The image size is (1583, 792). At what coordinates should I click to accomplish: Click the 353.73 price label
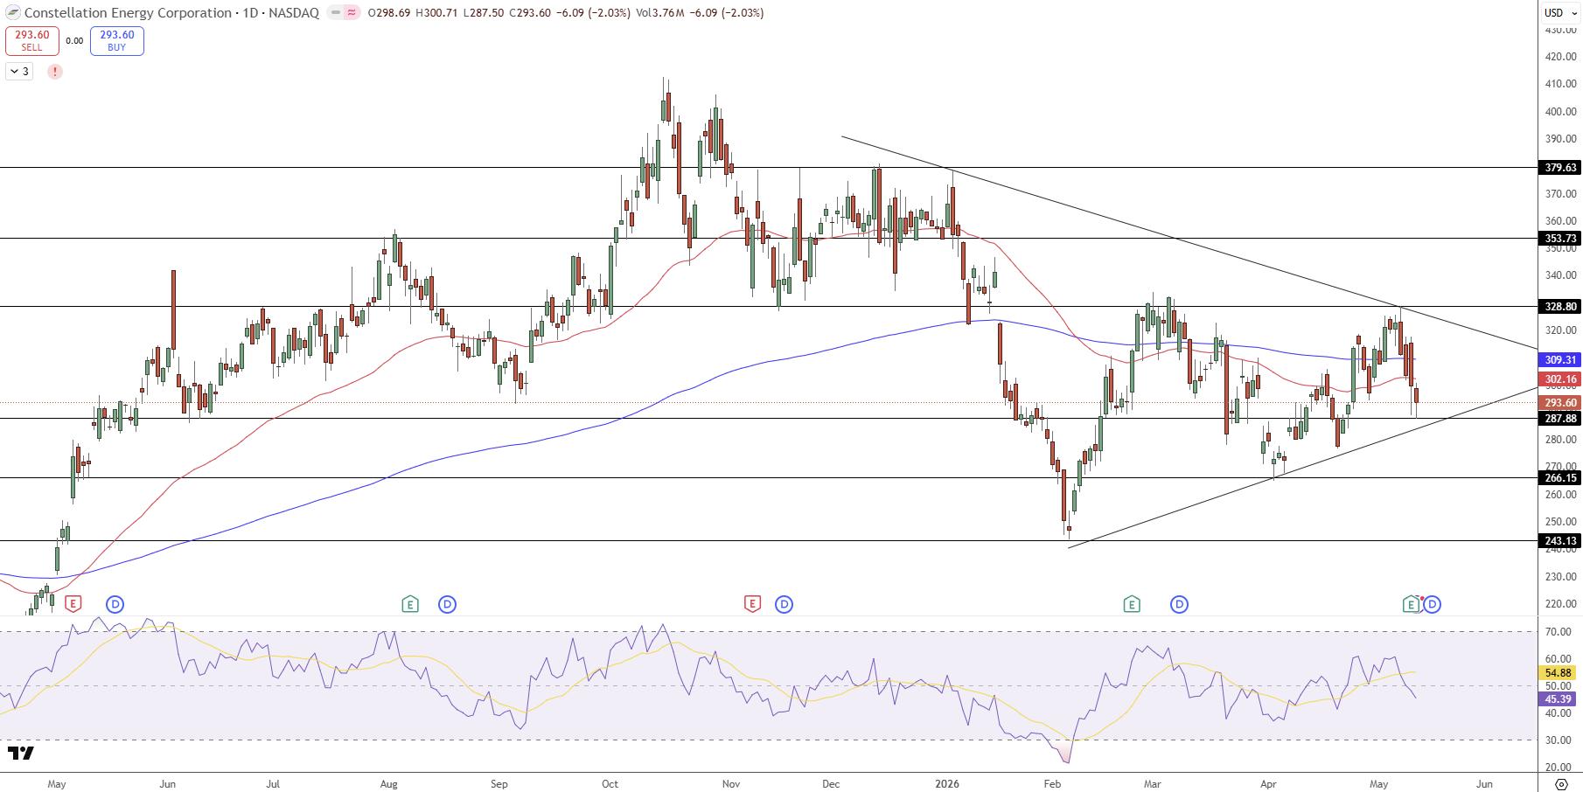click(x=1559, y=238)
